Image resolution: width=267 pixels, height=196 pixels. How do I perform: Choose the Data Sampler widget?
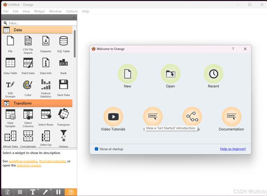10,114
